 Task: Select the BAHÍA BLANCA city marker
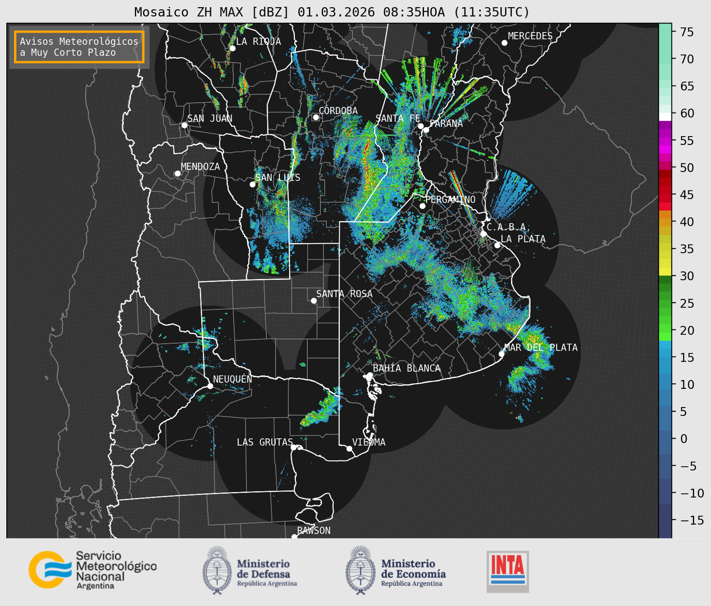click(x=370, y=375)
